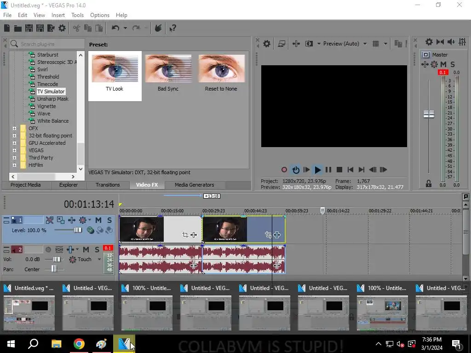Switch to the Transitions tab
471x353 pixels.
(x=108, y=185)
